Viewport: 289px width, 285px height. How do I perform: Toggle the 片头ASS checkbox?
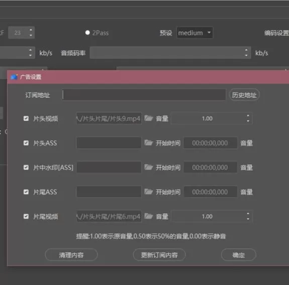[x=26, y=143]
